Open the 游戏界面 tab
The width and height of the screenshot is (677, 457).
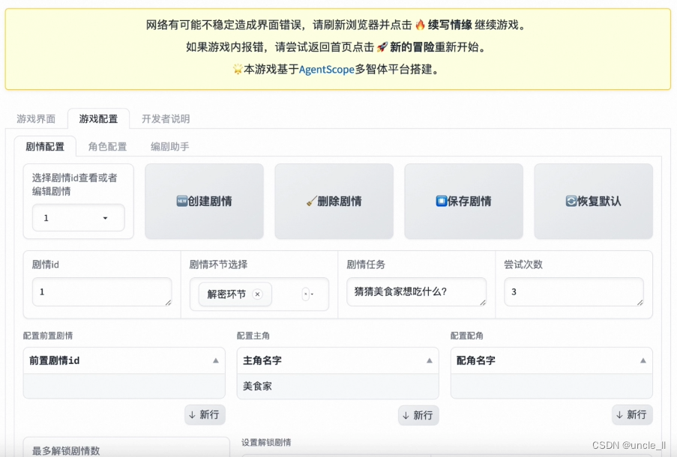click(36, 118)
